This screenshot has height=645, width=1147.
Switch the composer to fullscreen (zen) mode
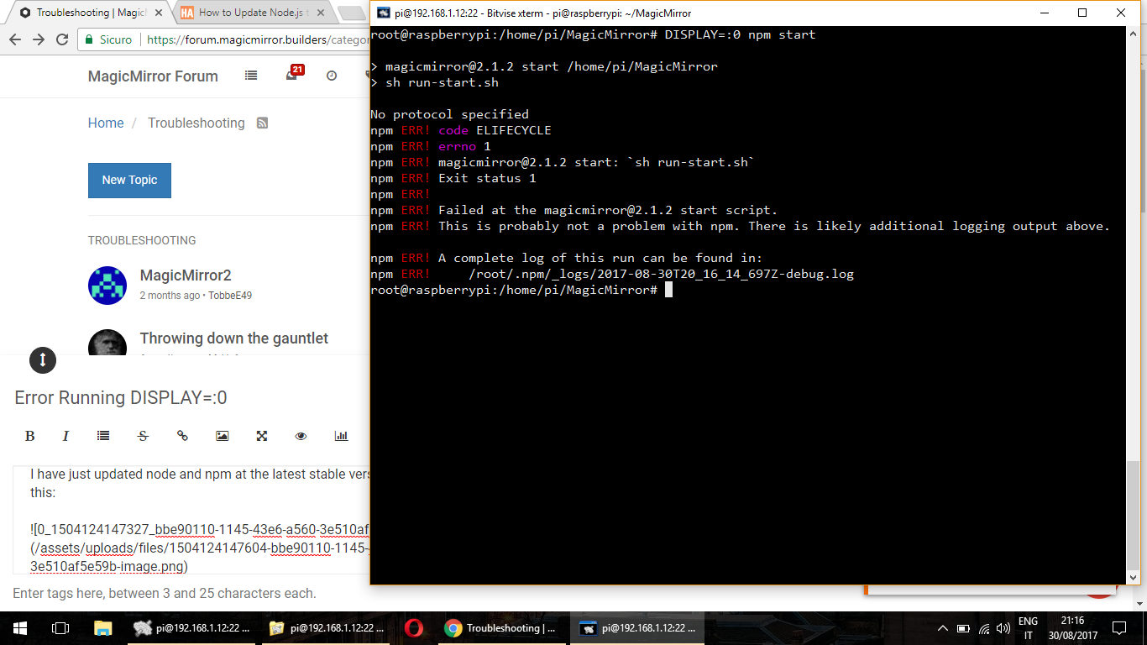(262, 436)
